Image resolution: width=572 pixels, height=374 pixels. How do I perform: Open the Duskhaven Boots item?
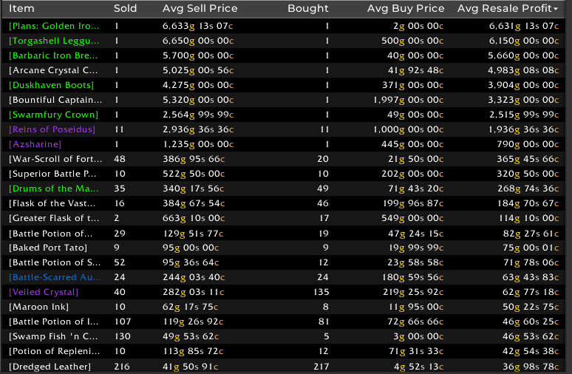pyautogui.click(x=51, y=85)
